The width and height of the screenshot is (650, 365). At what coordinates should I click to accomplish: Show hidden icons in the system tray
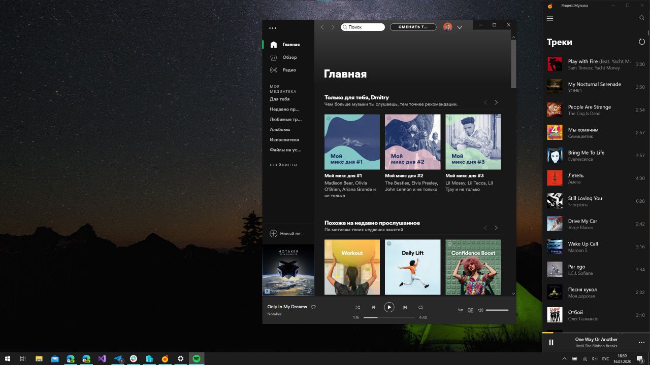click(x=565, y=359)
